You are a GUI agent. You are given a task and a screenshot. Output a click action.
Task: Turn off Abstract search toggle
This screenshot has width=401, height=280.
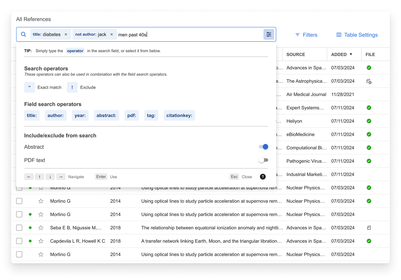pos(263,147)
